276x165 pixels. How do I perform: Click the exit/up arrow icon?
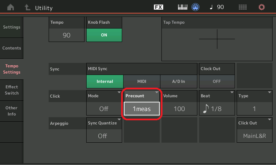click(27, 7)
